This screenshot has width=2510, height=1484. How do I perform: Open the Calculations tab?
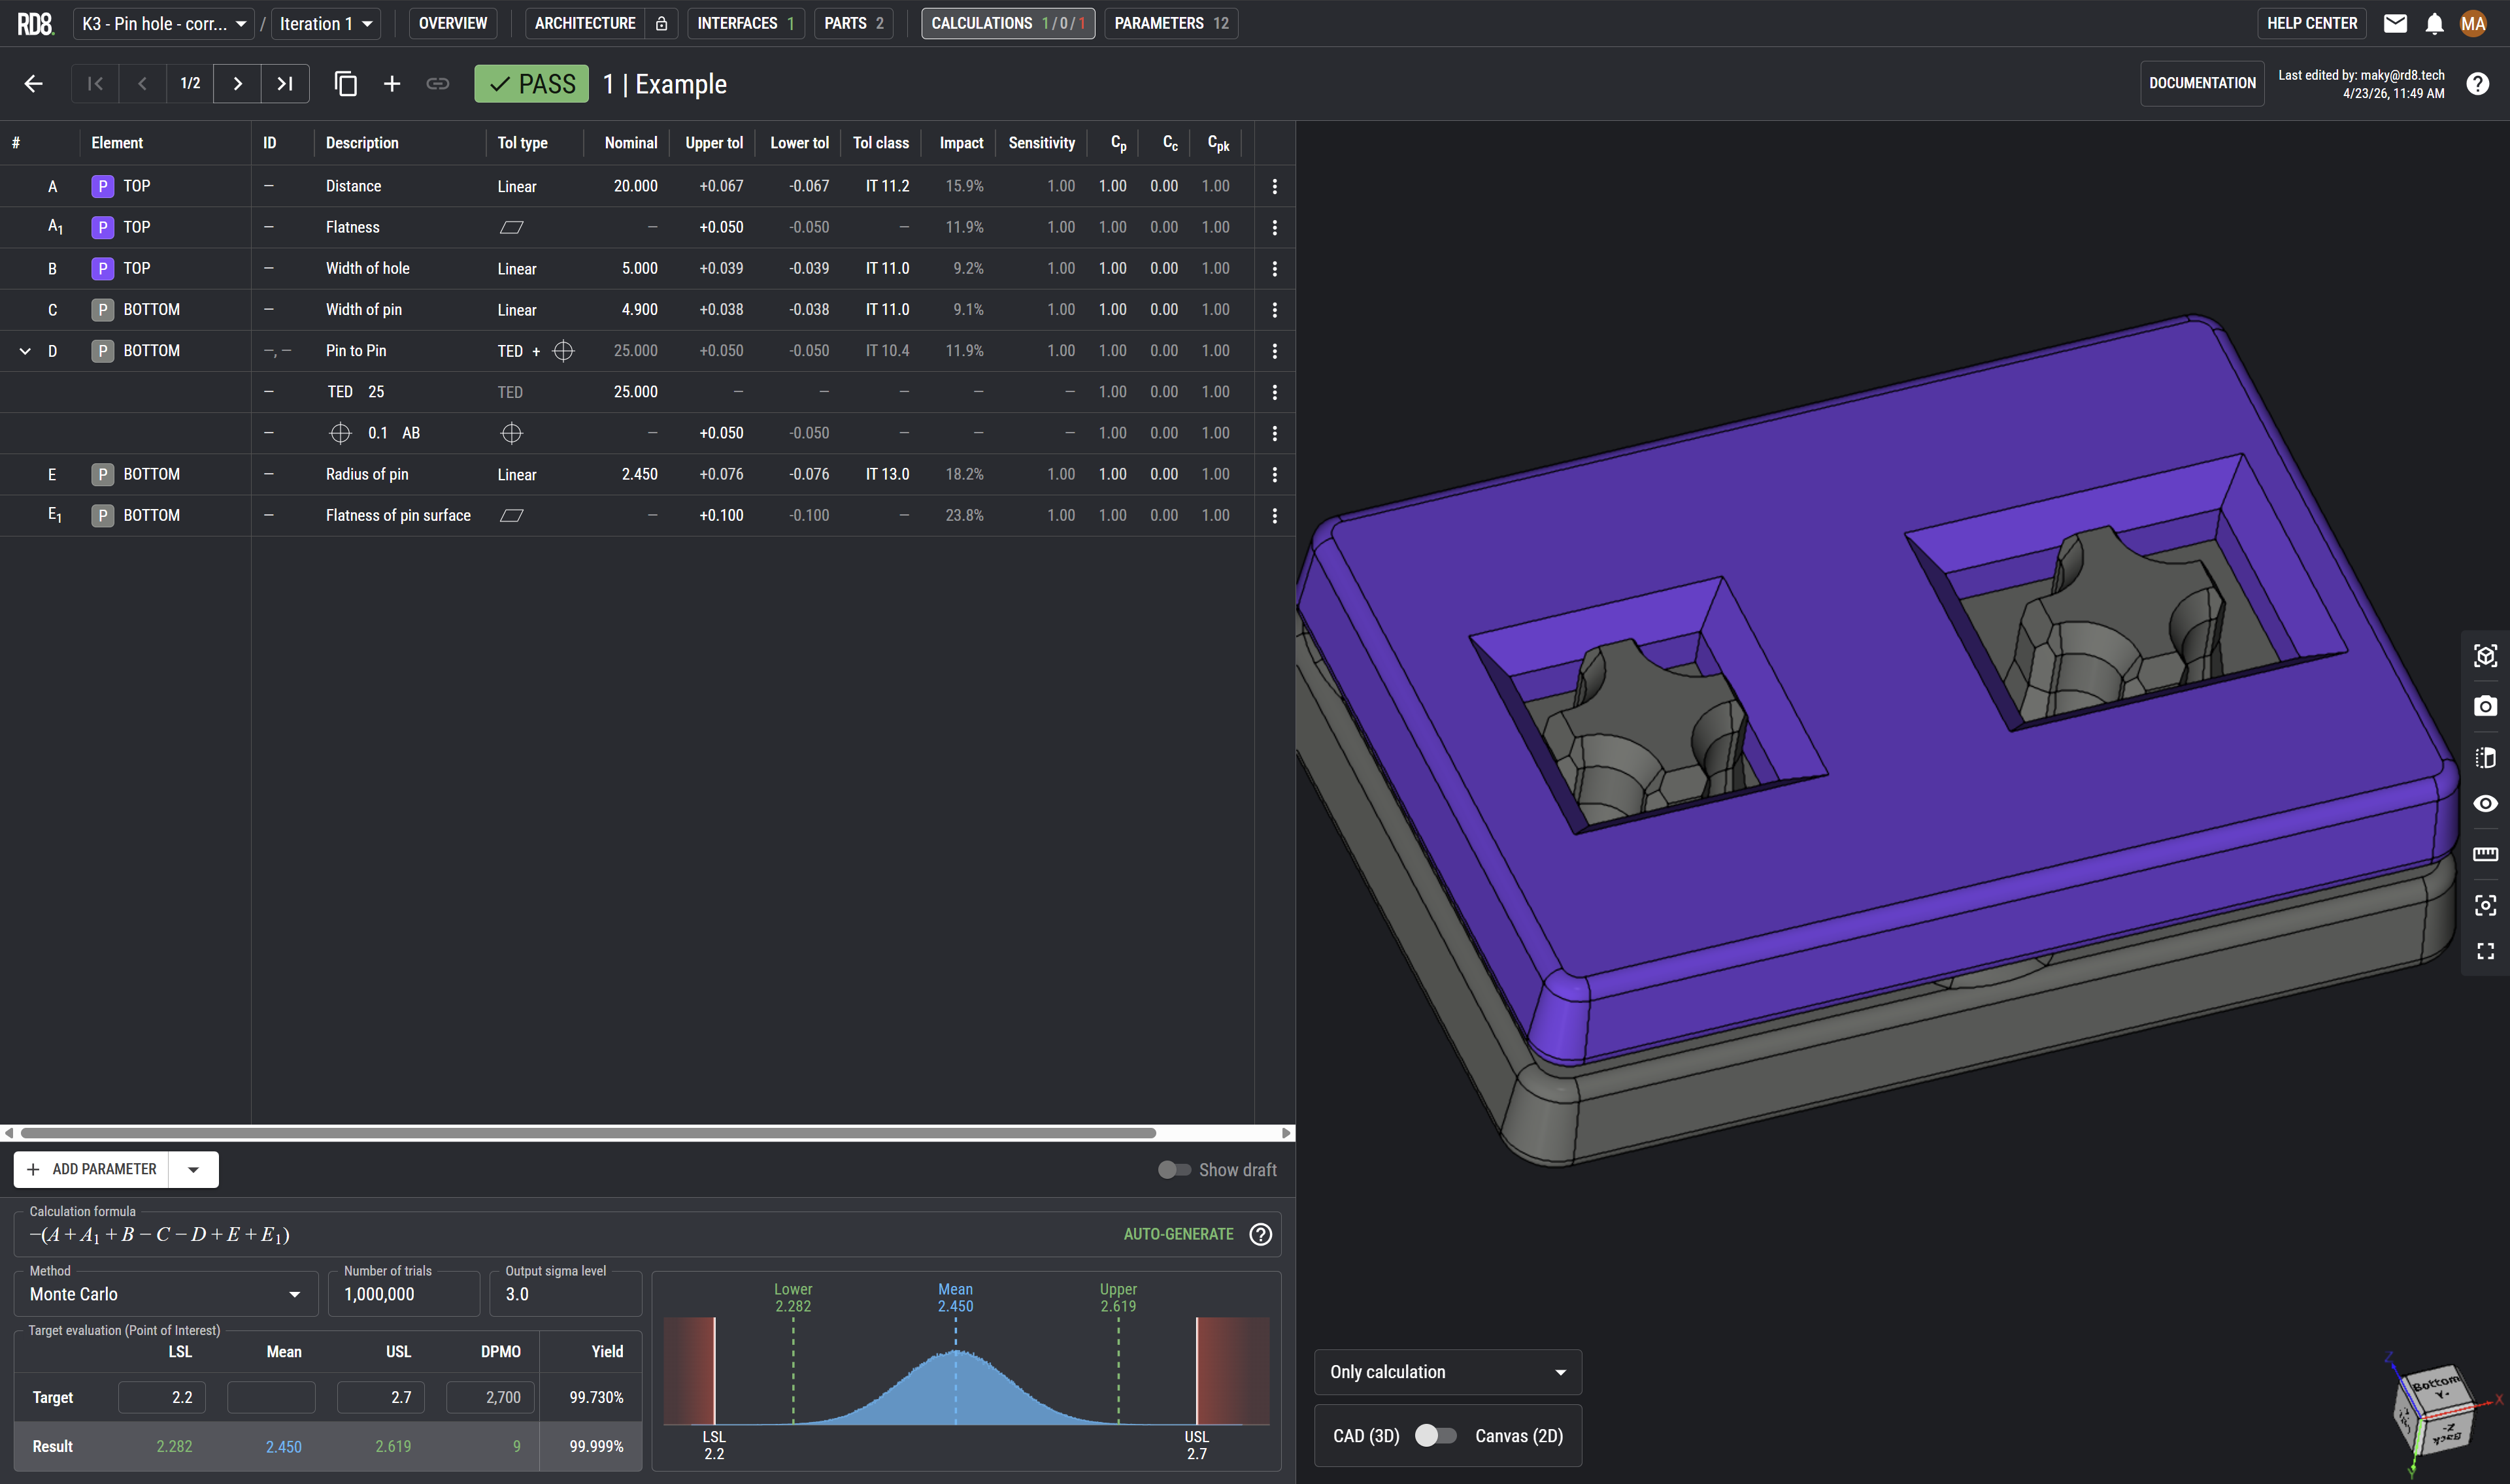pos(1008,23)
